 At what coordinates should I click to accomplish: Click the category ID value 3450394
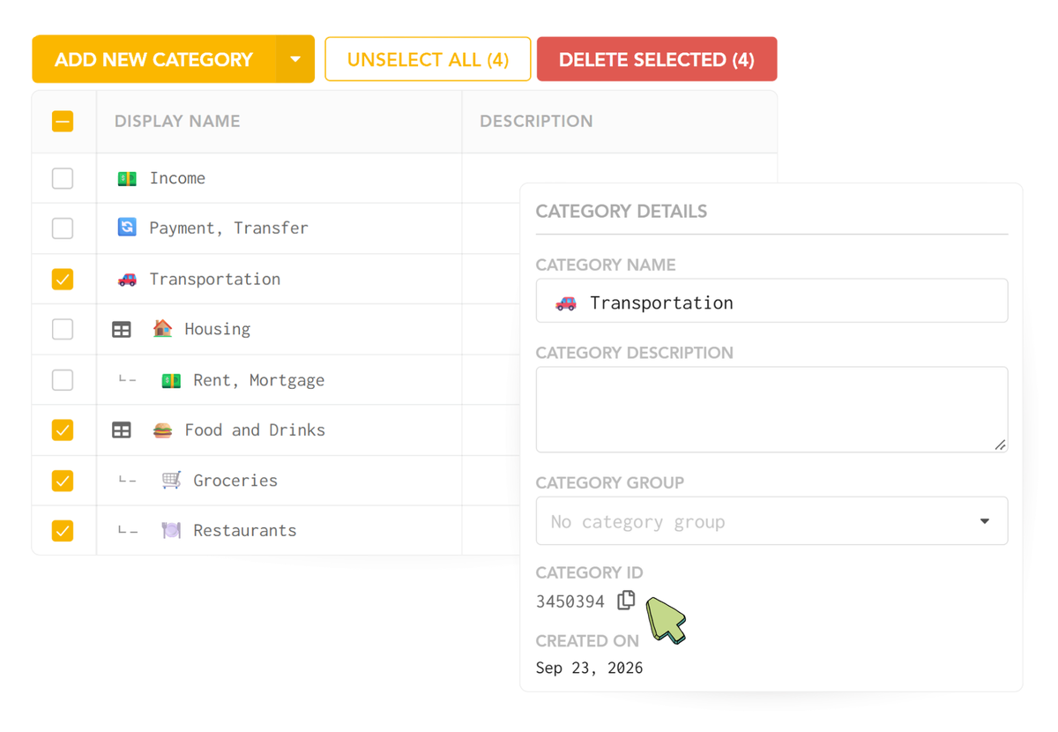pyautogui.click(x=570, y=602)
